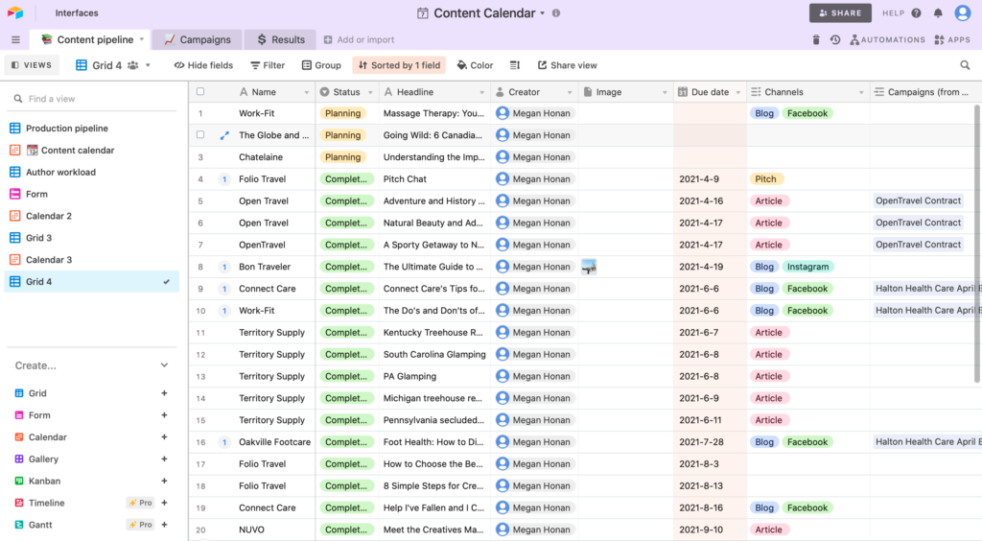The image size is (982, 541).
Task: Open the notifications bell
Action: (x=938, y=13)
